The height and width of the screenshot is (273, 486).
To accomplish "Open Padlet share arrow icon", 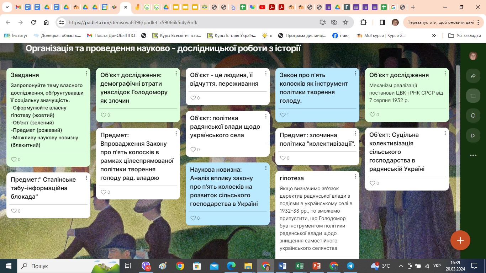I will coord(473,76).
